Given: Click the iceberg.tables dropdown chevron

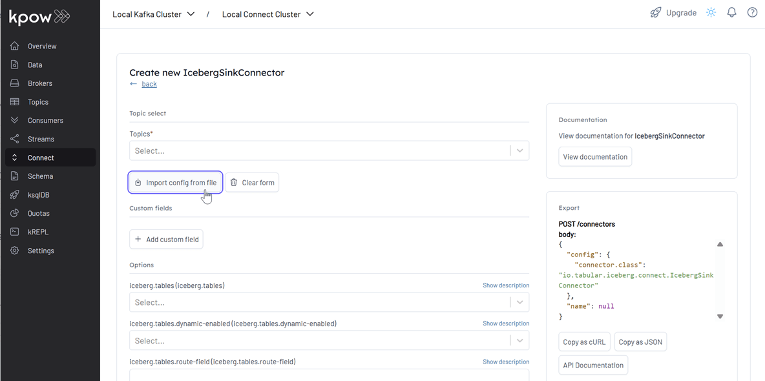Looking at the screenshot, I should tap(519, 302).
